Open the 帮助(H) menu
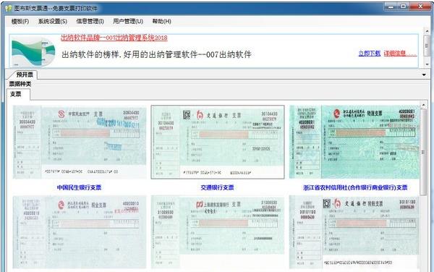The image size is (434, 272). (161, 21)
